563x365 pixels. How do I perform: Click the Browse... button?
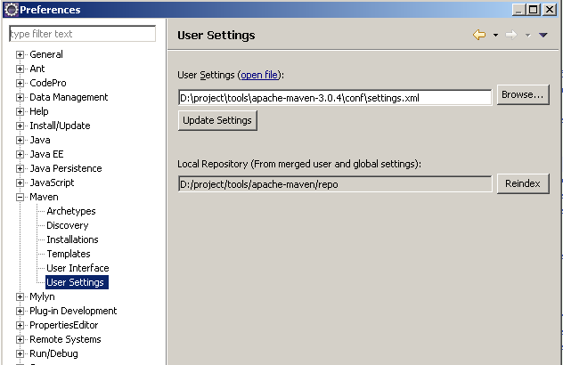523,94
